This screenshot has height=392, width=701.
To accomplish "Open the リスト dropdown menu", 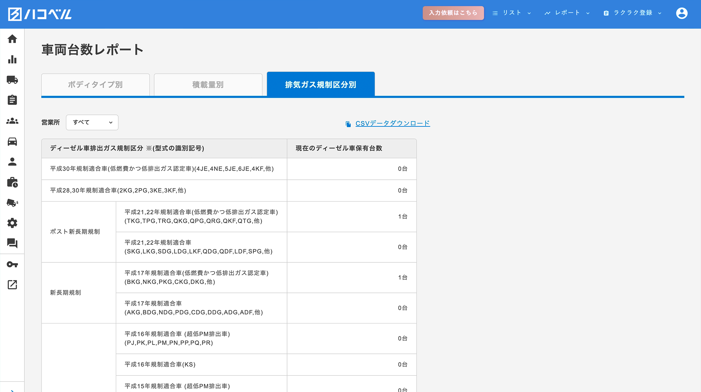I will click(512, 13).
